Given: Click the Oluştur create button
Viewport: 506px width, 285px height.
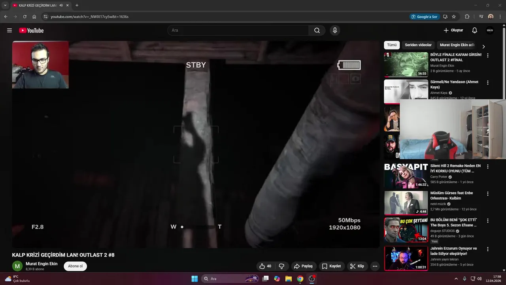Looking at the screenshot, I should tap(453, 30).
